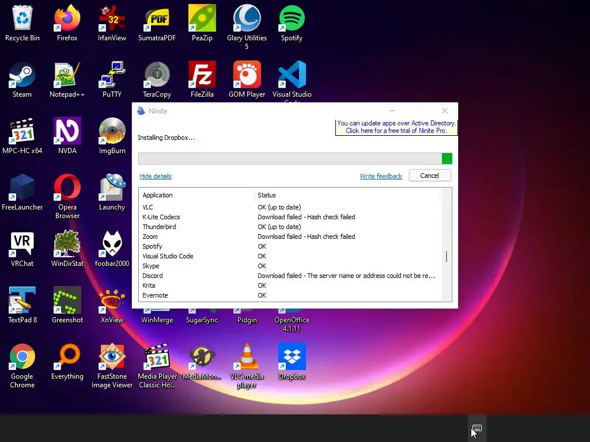590x442 pixels.
Task: Open the Steam desktop shortcut
Action: click(x=22, y=74)
